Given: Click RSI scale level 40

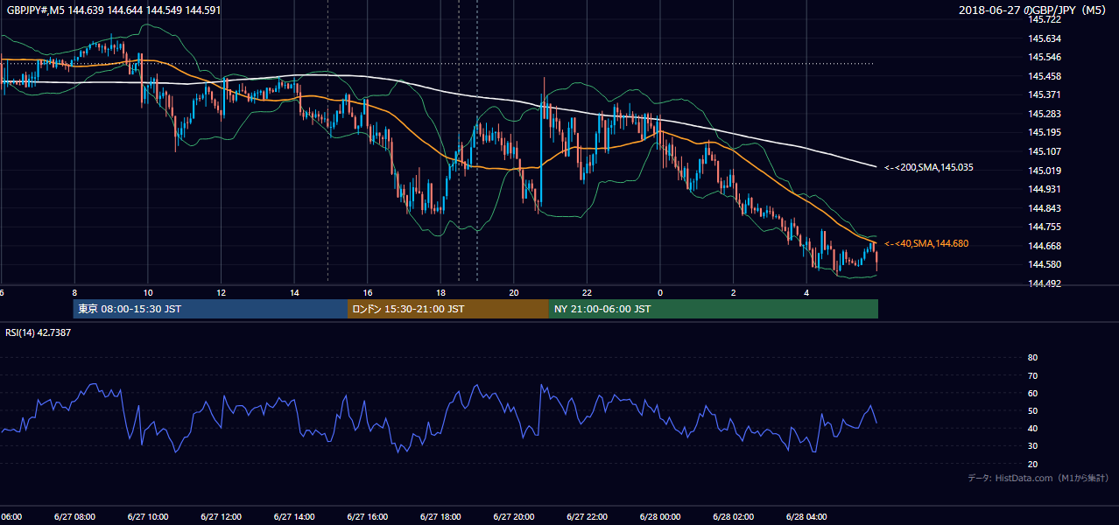Looking at the screenshot, I should [1032, 429].
